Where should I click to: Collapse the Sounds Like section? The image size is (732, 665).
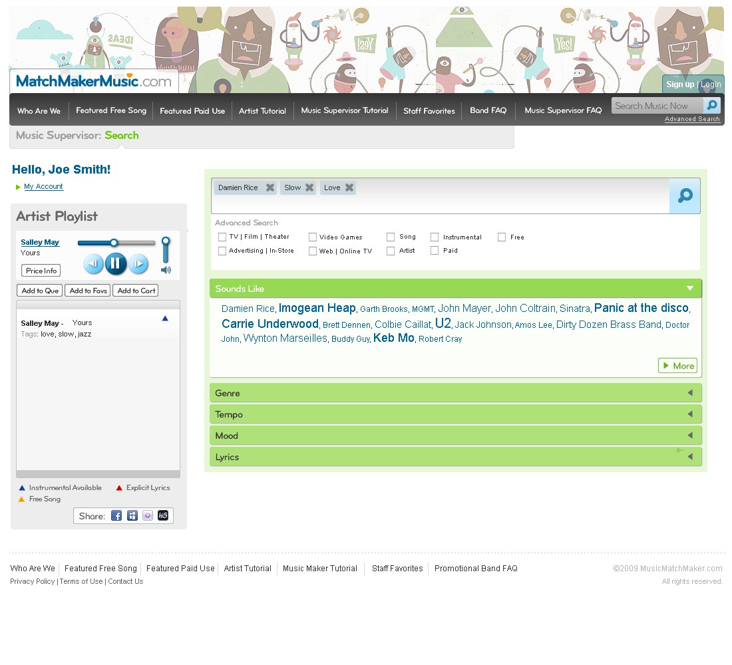pos(690,289)
